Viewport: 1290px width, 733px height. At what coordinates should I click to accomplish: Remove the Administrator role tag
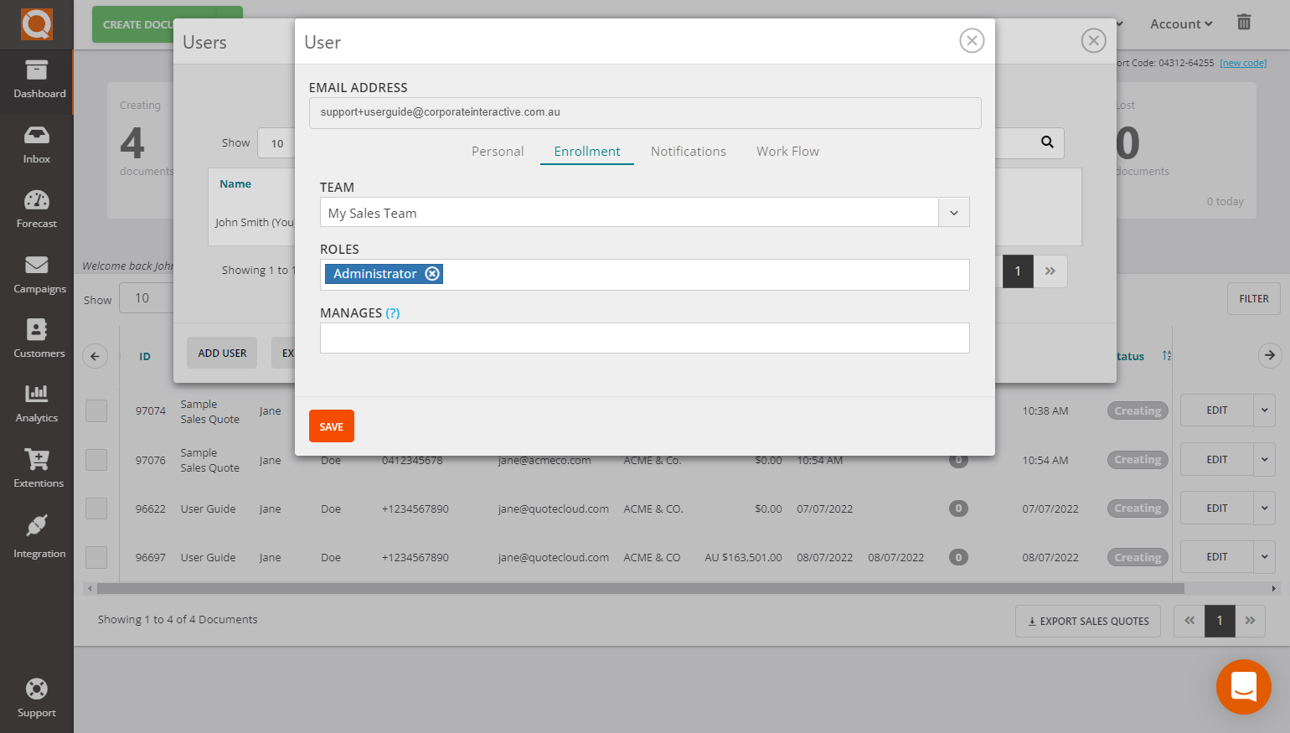click(432, 274)
